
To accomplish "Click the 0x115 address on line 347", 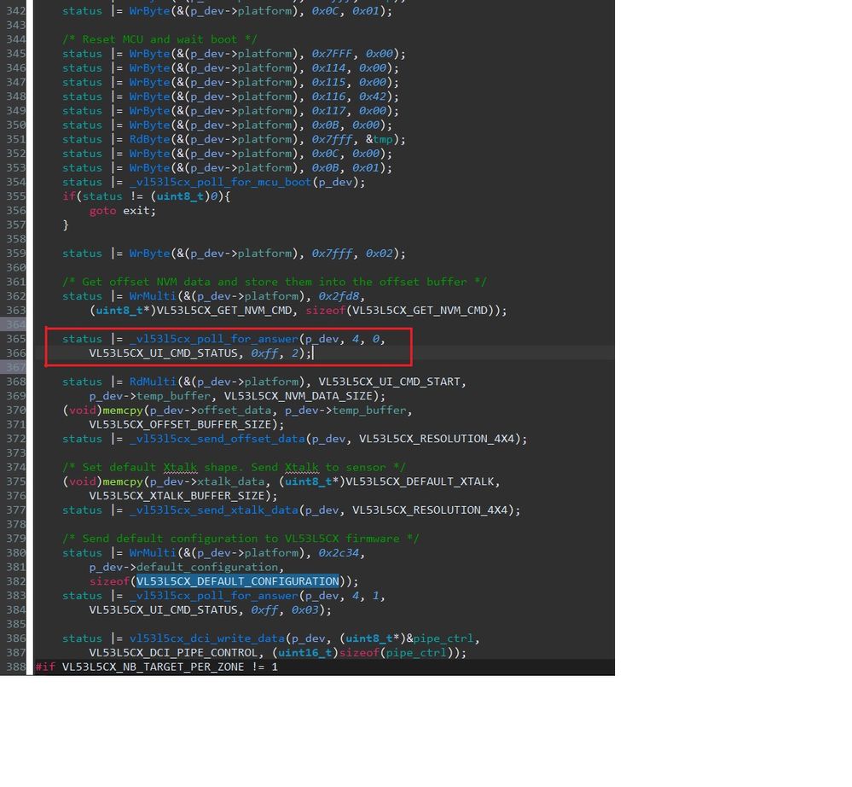I will 328,82.
